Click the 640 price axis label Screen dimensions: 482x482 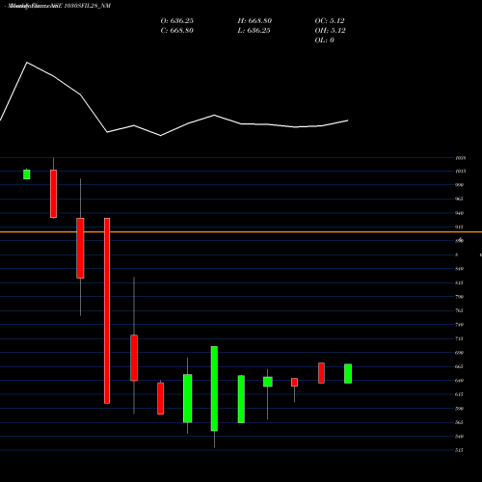460,381
